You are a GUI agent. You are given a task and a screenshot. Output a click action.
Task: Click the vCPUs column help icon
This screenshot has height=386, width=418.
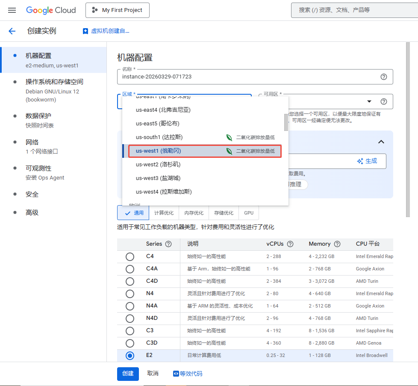pos(290,244)
